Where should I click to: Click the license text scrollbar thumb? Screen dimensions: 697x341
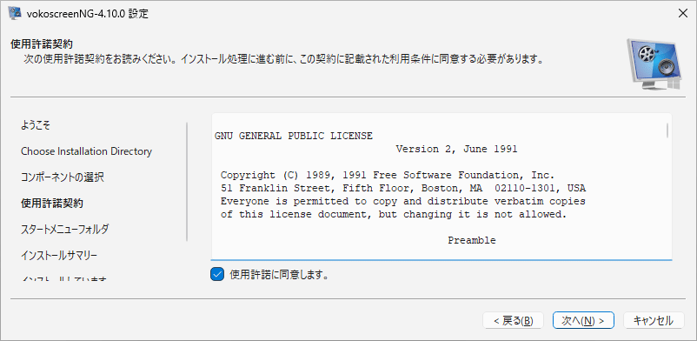(667, 130)
